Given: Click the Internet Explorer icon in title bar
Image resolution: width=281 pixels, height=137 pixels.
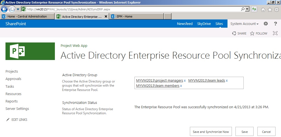Looking at the screenshot, I should 2,2.
